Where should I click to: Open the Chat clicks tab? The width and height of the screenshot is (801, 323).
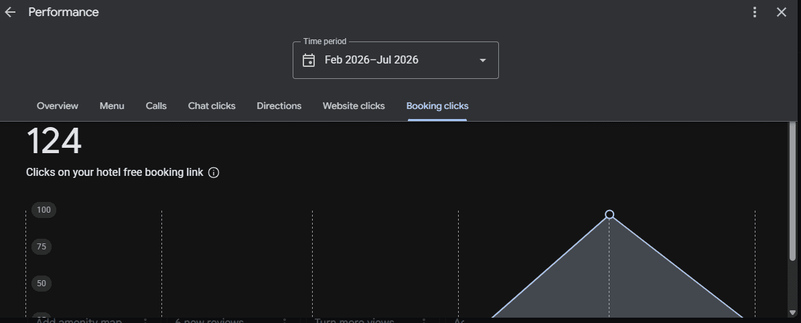212,106
